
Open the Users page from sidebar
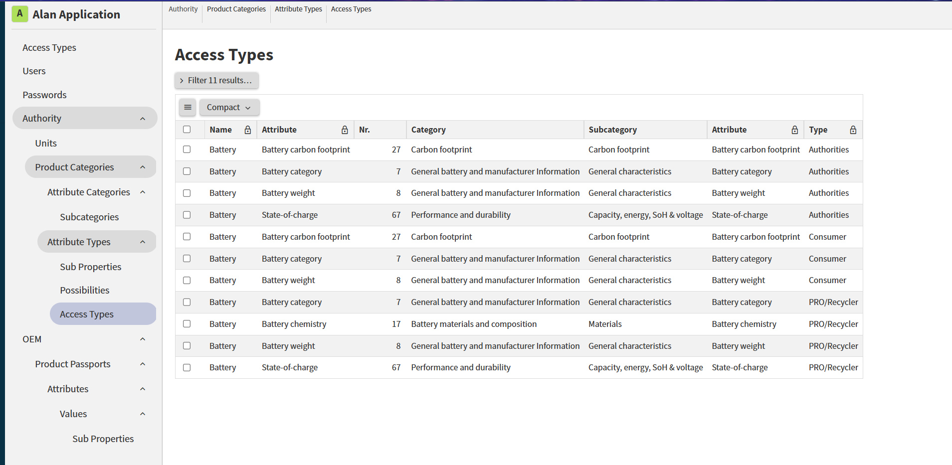(34, 71)
